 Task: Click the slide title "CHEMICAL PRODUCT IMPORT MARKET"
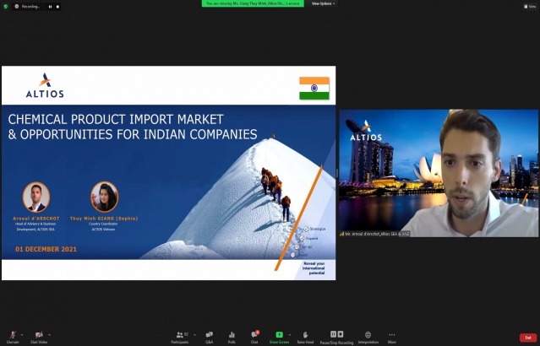coord(116,119)
